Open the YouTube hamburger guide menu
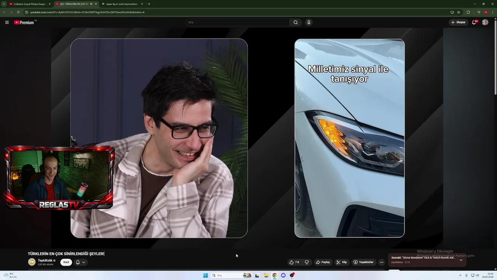The height and width of the screenshot is (280, 497). tap(7, 23)
